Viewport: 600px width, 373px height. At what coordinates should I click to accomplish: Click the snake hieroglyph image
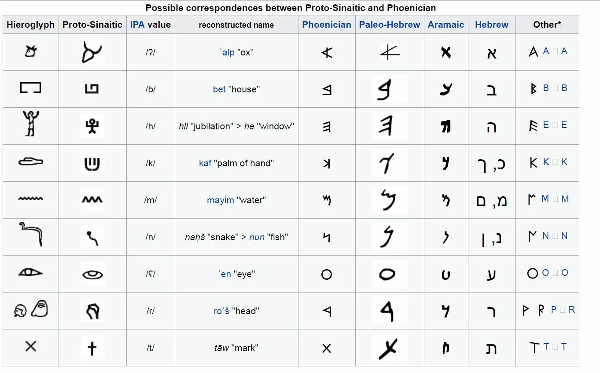[x=31, y=234]
